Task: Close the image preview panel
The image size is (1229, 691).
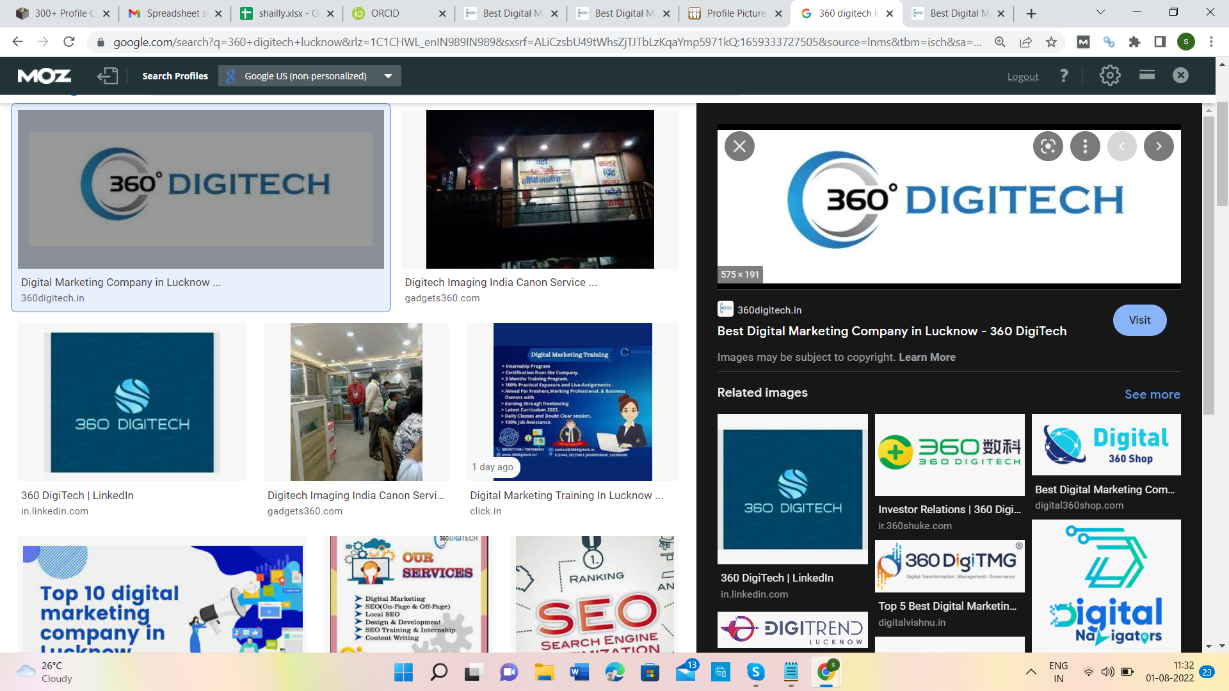Action: 739,147
